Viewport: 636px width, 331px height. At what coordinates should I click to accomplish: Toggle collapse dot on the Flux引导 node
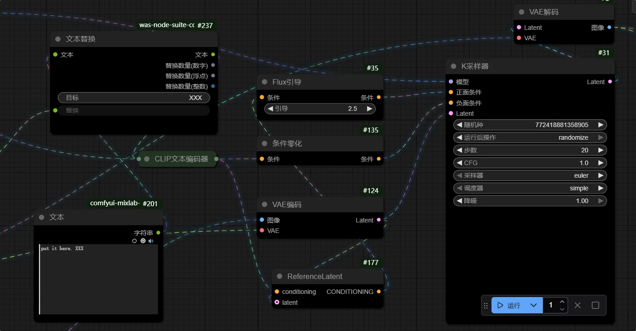(265, 82)
